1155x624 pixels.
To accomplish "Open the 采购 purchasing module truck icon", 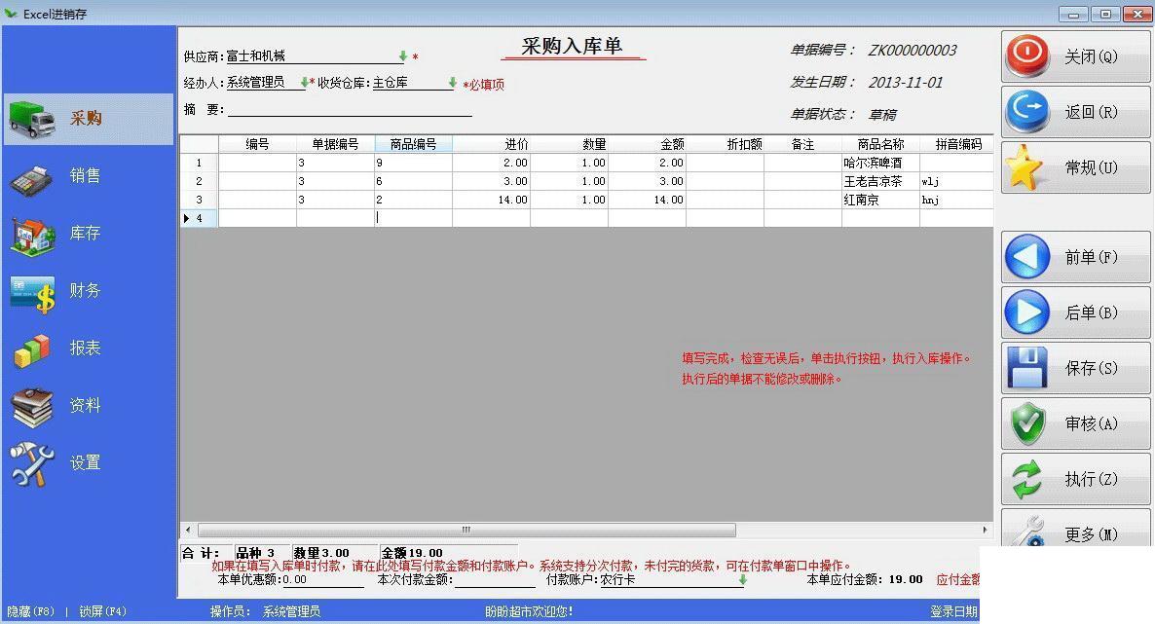I will click(32, 120).
